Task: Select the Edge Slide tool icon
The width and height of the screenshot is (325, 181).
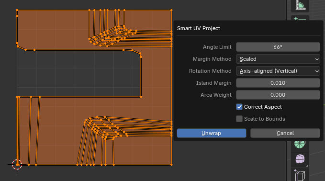Action: pos(300,175)
